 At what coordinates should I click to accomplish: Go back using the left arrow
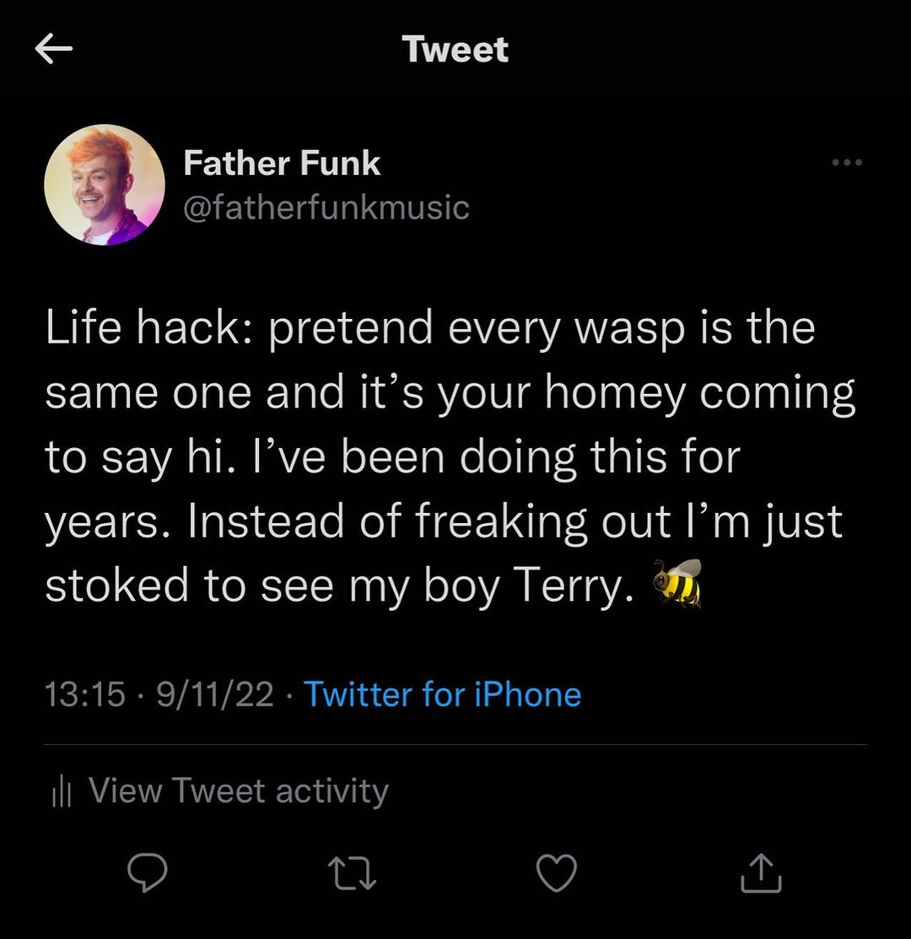(x=54, y=51)
